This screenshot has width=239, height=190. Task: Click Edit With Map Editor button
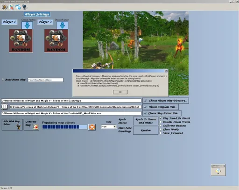[12, 124]
